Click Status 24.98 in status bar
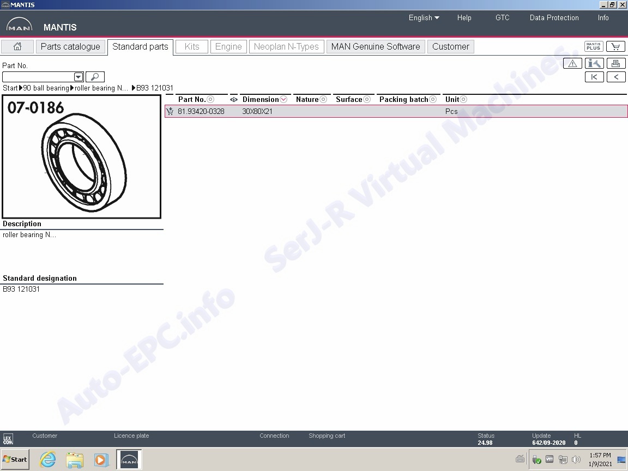Image resolution: width=628 pixels, height=471 pixels. point(486,439)
